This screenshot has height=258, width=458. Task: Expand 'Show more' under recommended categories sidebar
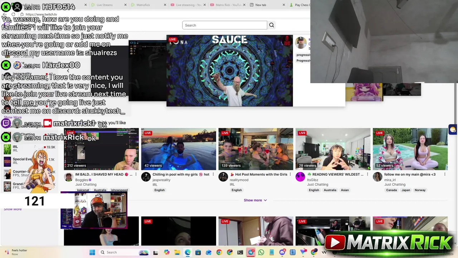(13, 209)
